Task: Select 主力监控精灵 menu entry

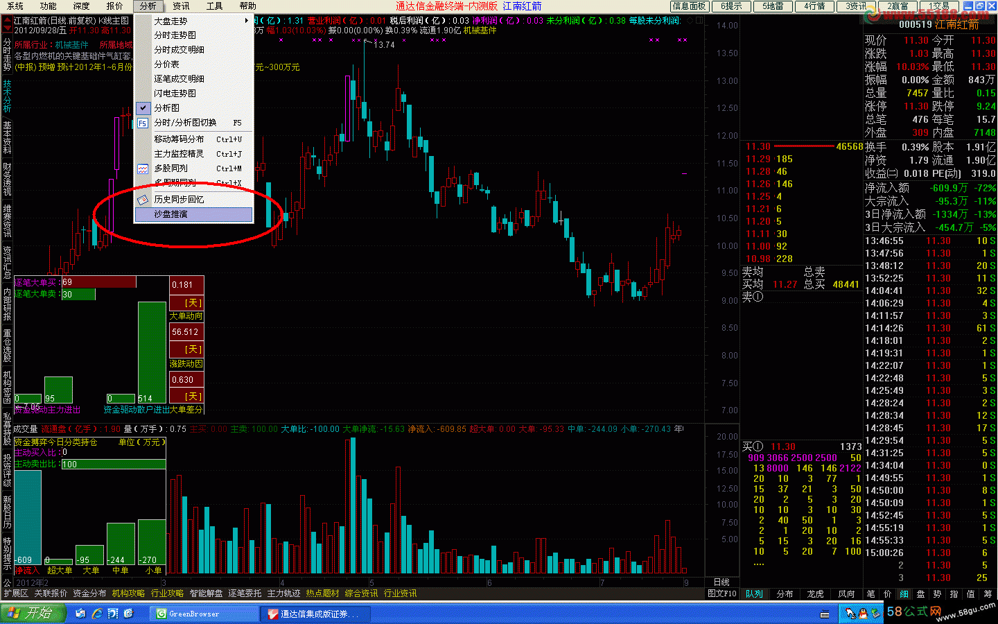Action: 194,154
